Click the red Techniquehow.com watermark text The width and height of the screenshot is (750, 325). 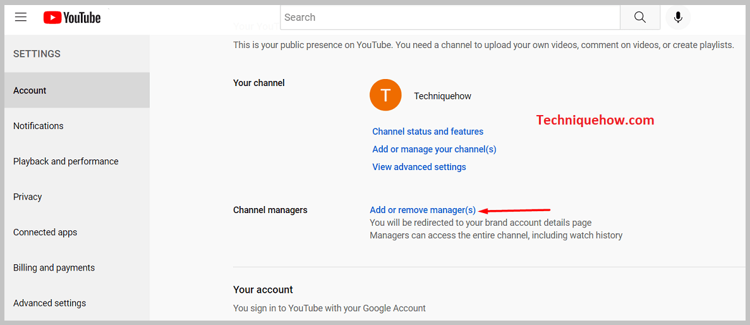coord(595,120)
